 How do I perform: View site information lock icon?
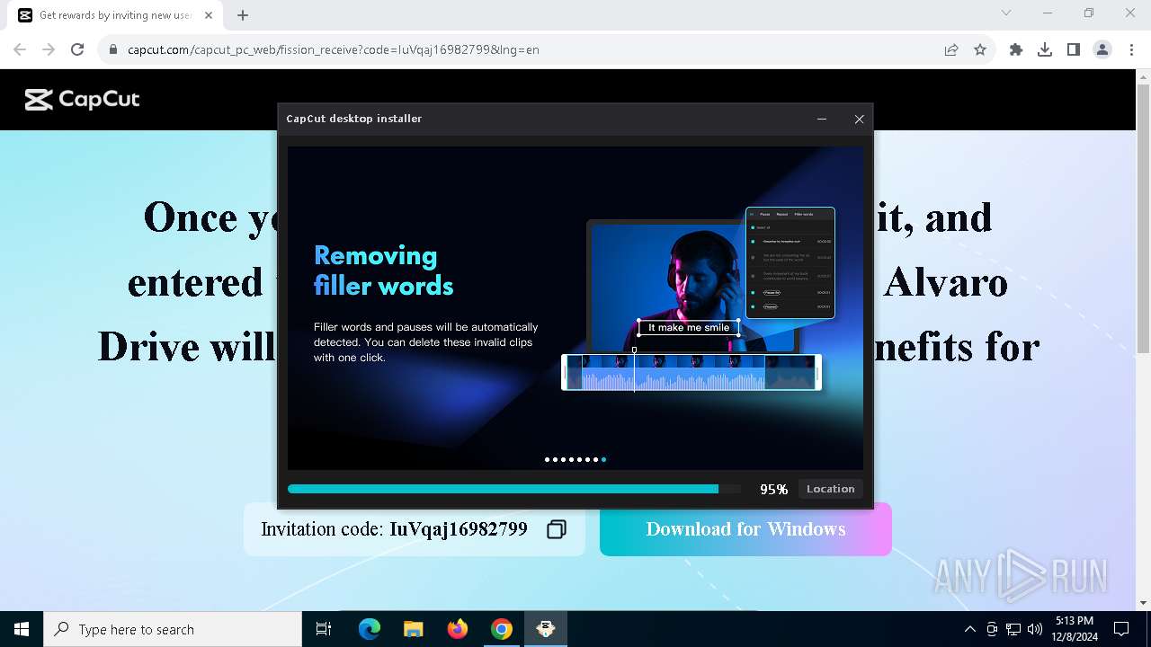pyautogui.click(x=113, y=49)
